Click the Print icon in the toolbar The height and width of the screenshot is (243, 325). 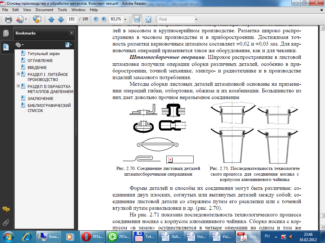(8, 19)
